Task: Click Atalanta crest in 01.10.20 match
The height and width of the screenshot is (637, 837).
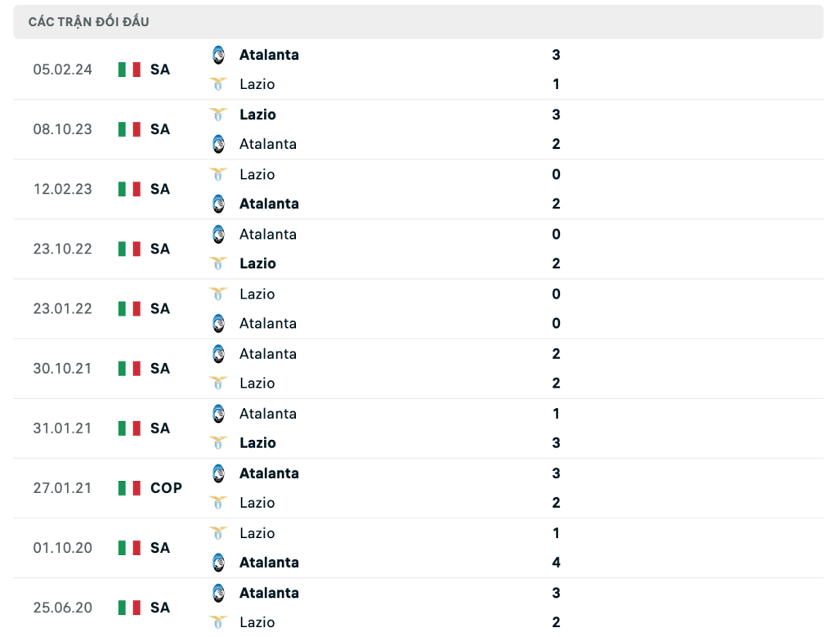Action: click(x=218, y=563)
